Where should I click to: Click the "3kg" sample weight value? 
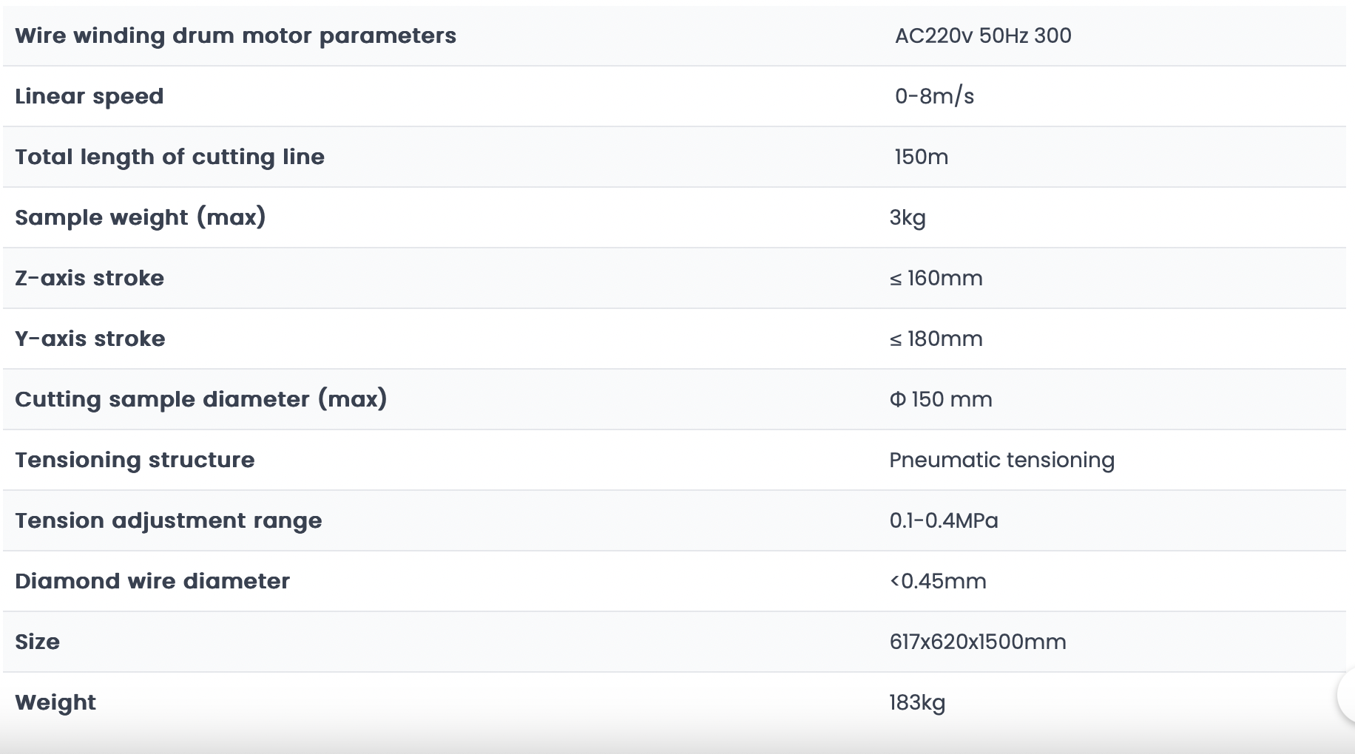point(908,217)
